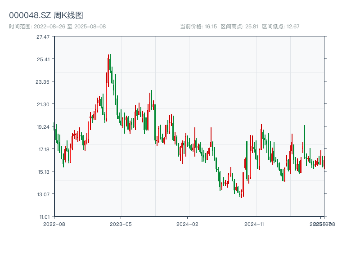Click y-axis value 11.01
Screen dimensions: 360x270
pyautogui.click(x=44, y=217)
